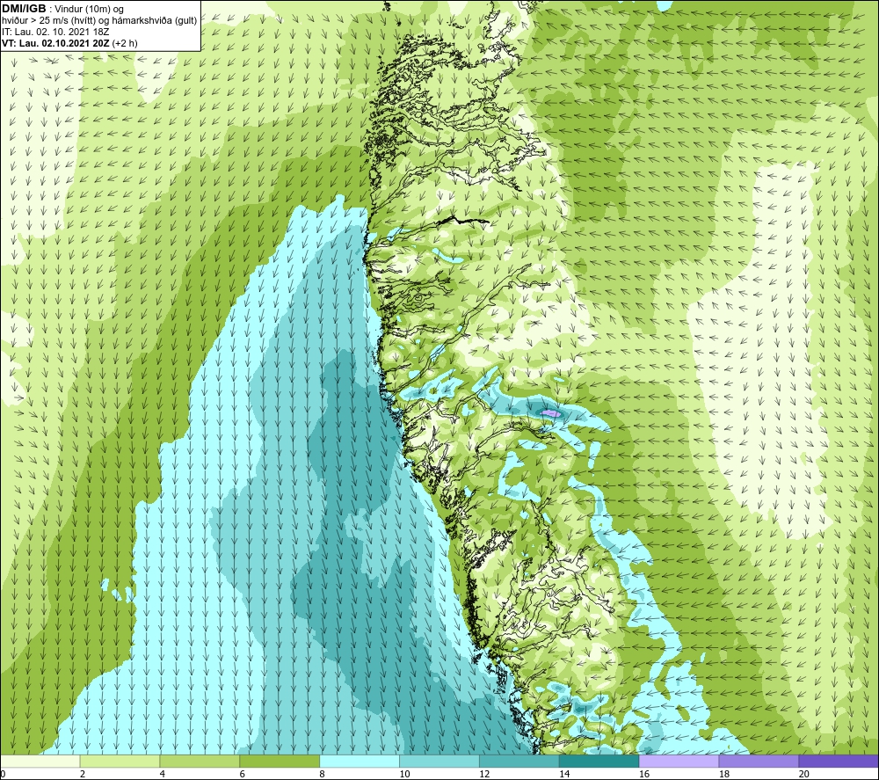Click the '(+2 h)' forecast offset text
The width and height of the screenshot is (879, 780).
click(125, 43)
